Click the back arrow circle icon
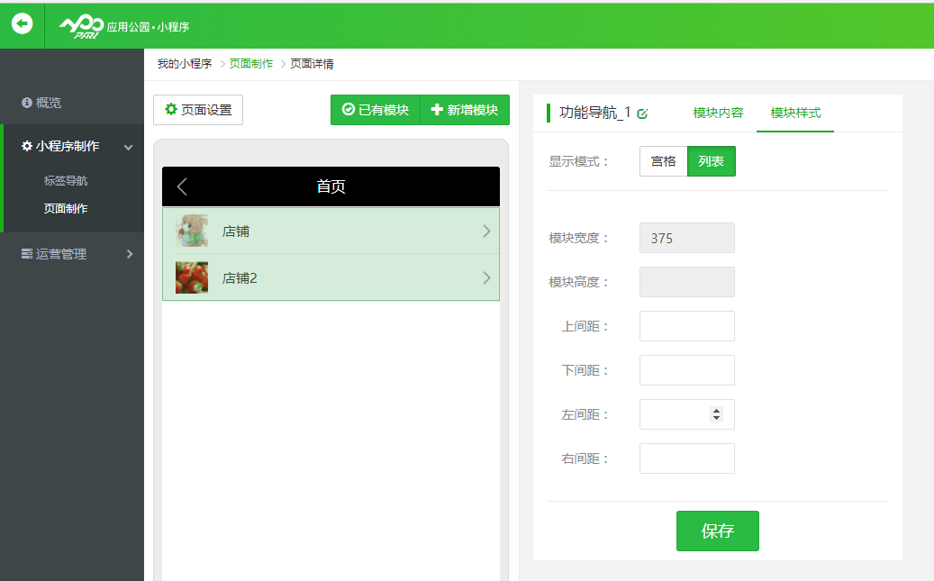The height and width of the screenshot is (581, 934). (x=22, y=24)
